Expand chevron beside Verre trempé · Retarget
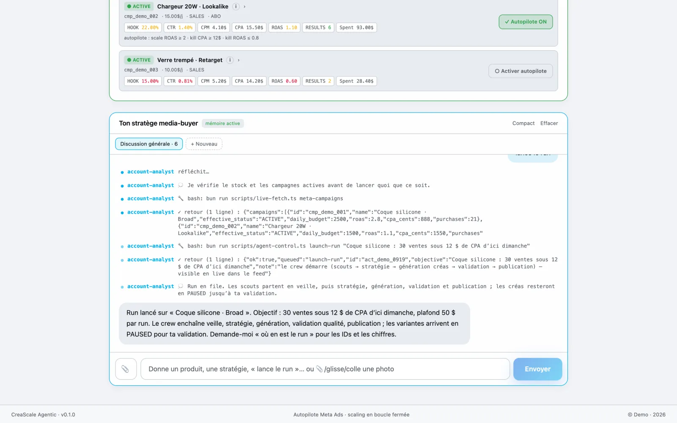The image size is (677, 423). coord(239,60)
